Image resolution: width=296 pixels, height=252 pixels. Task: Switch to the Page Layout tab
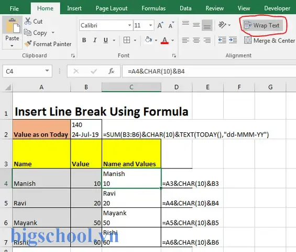[112, 8]
